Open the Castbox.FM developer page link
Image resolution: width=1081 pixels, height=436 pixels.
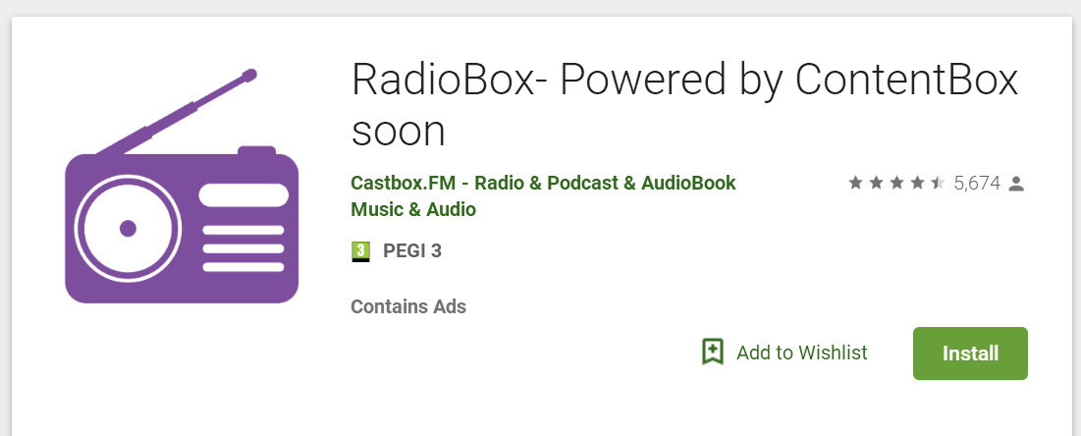pos(543,183)
